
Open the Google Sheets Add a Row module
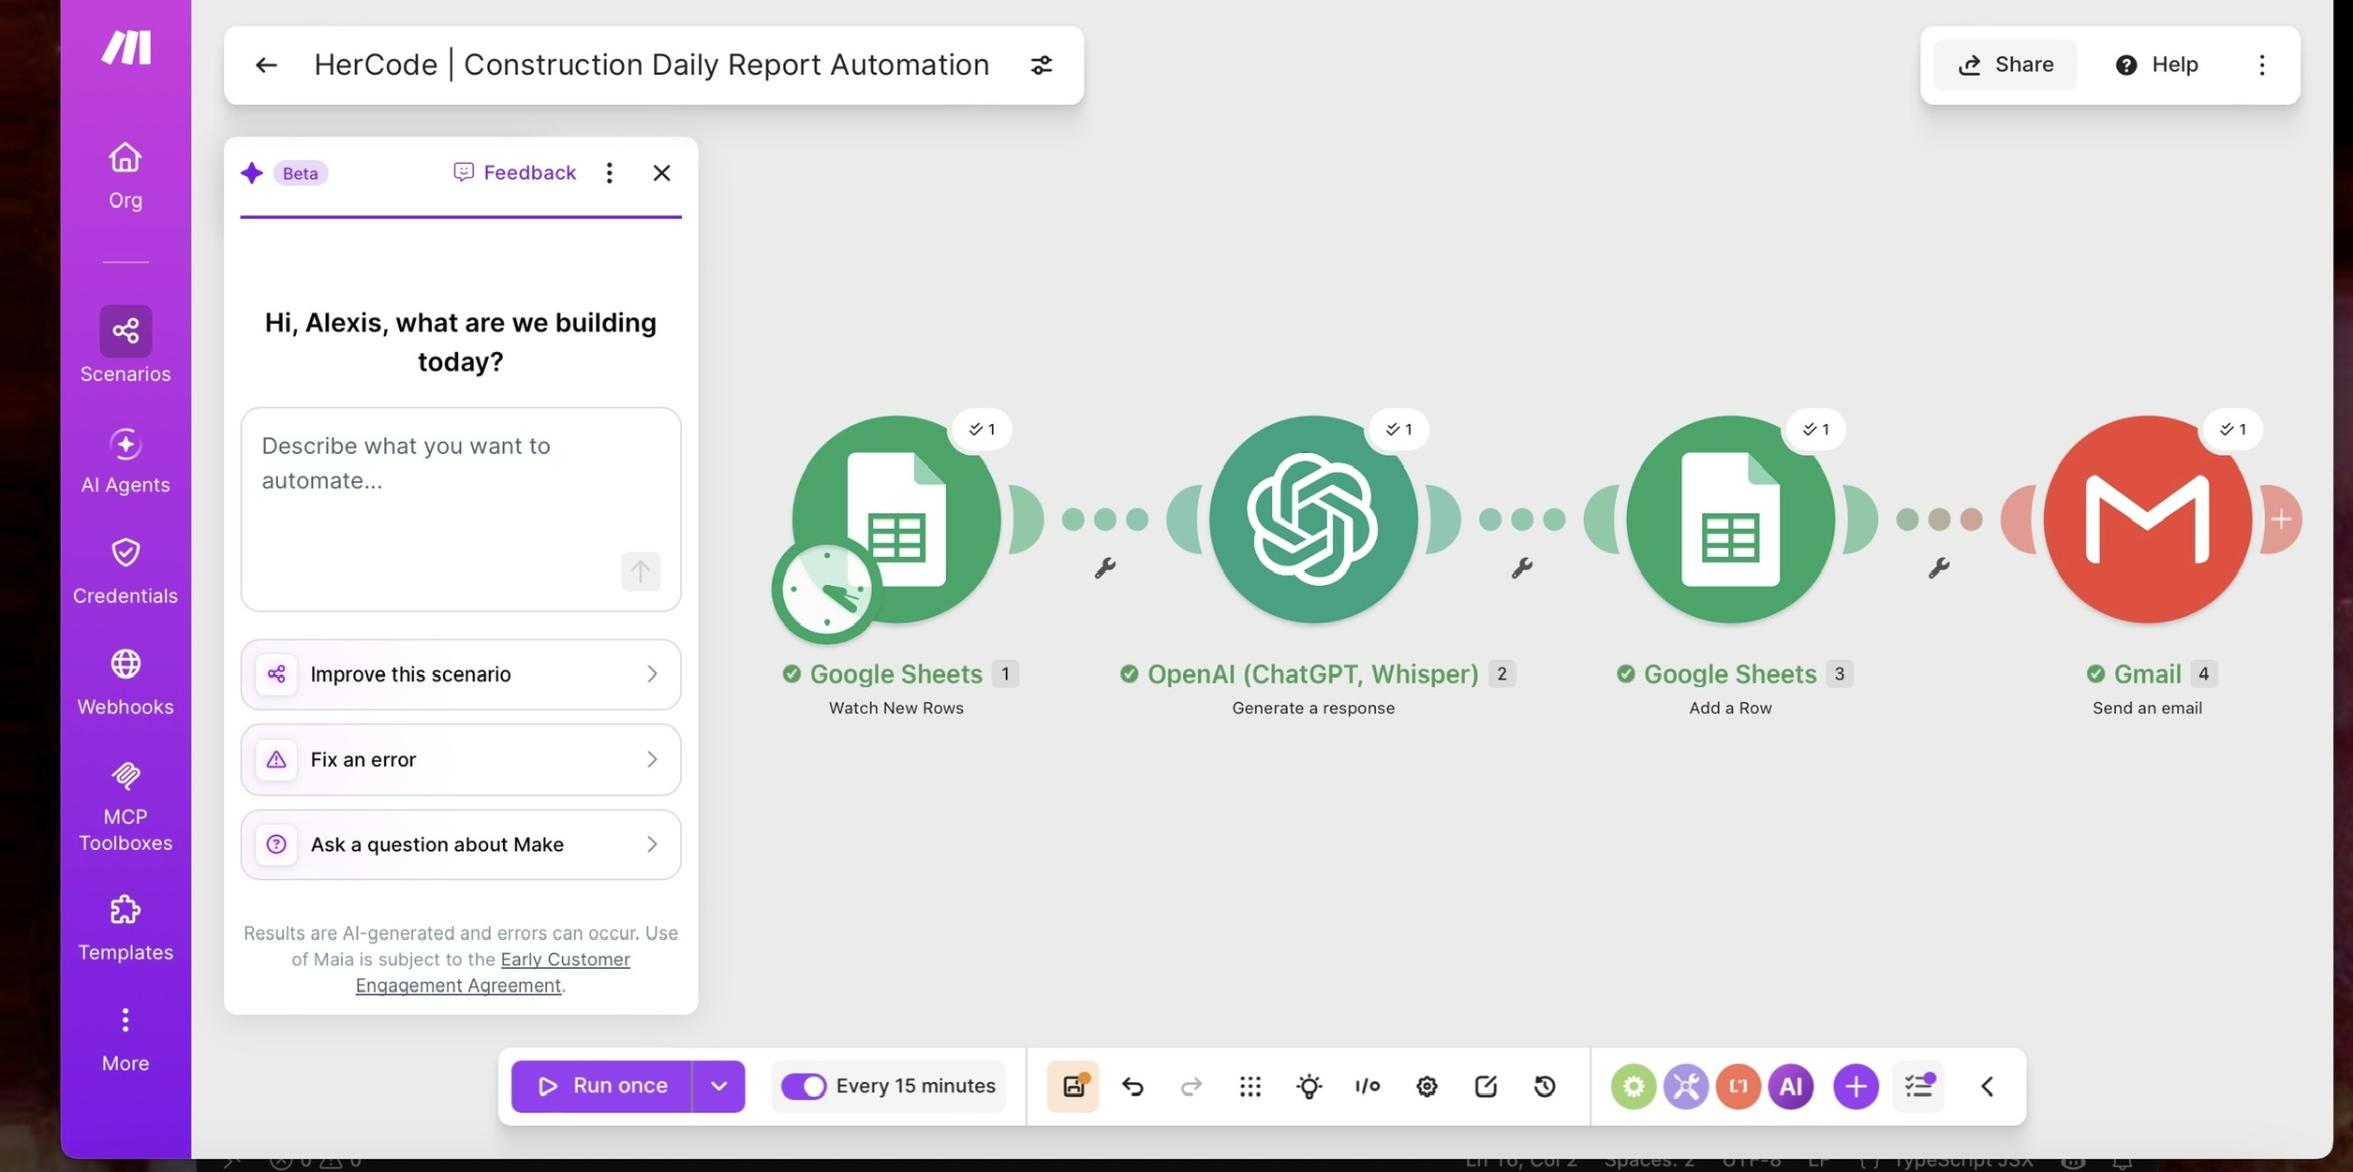coord(1730,520)
